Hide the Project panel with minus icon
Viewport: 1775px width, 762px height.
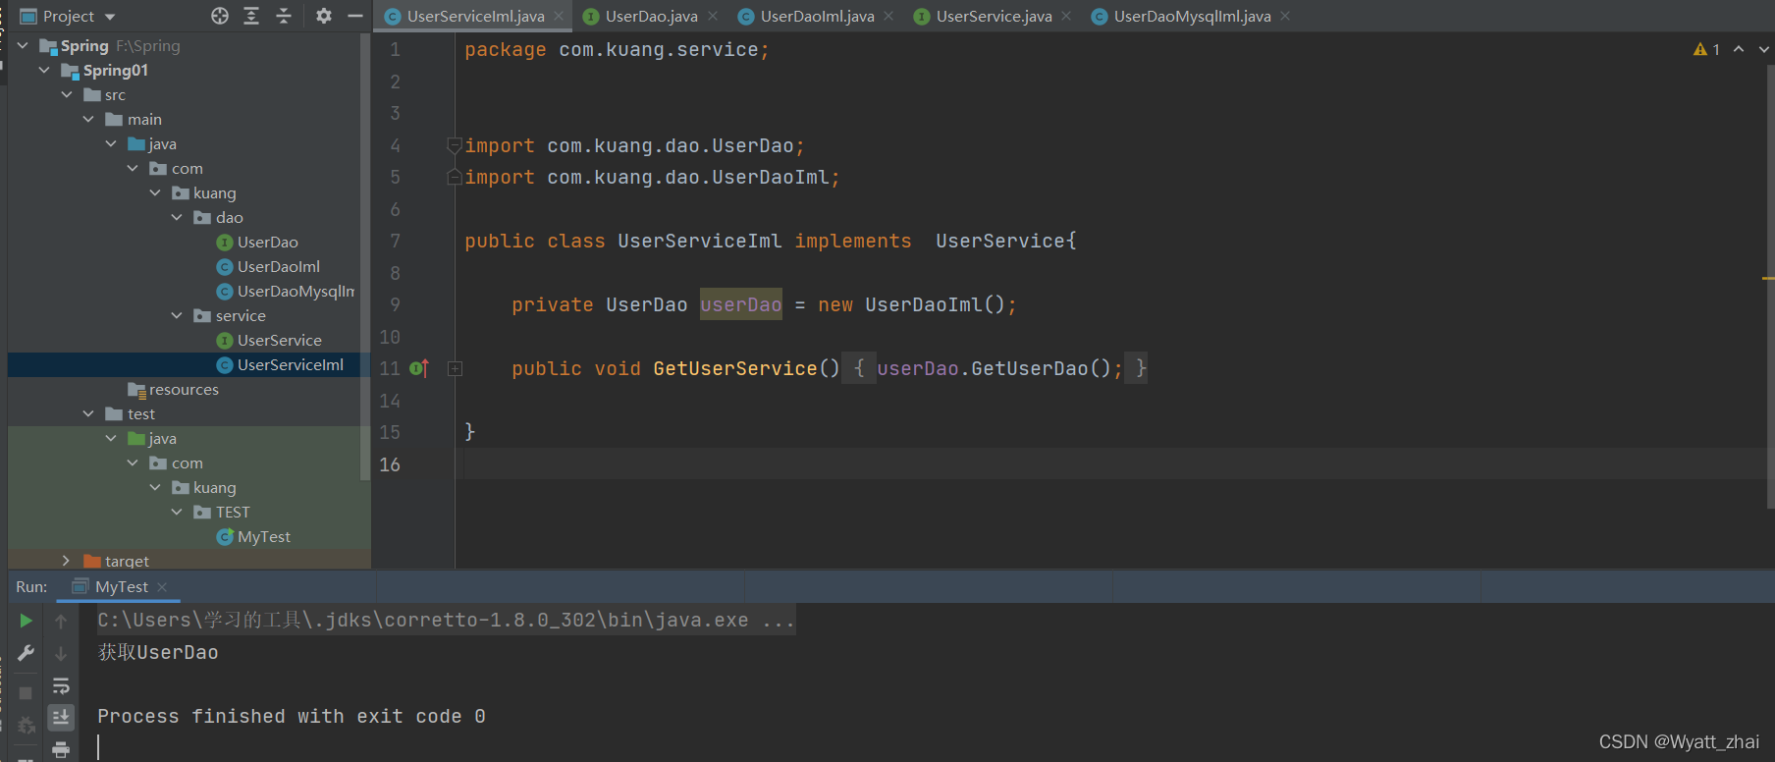355,16
